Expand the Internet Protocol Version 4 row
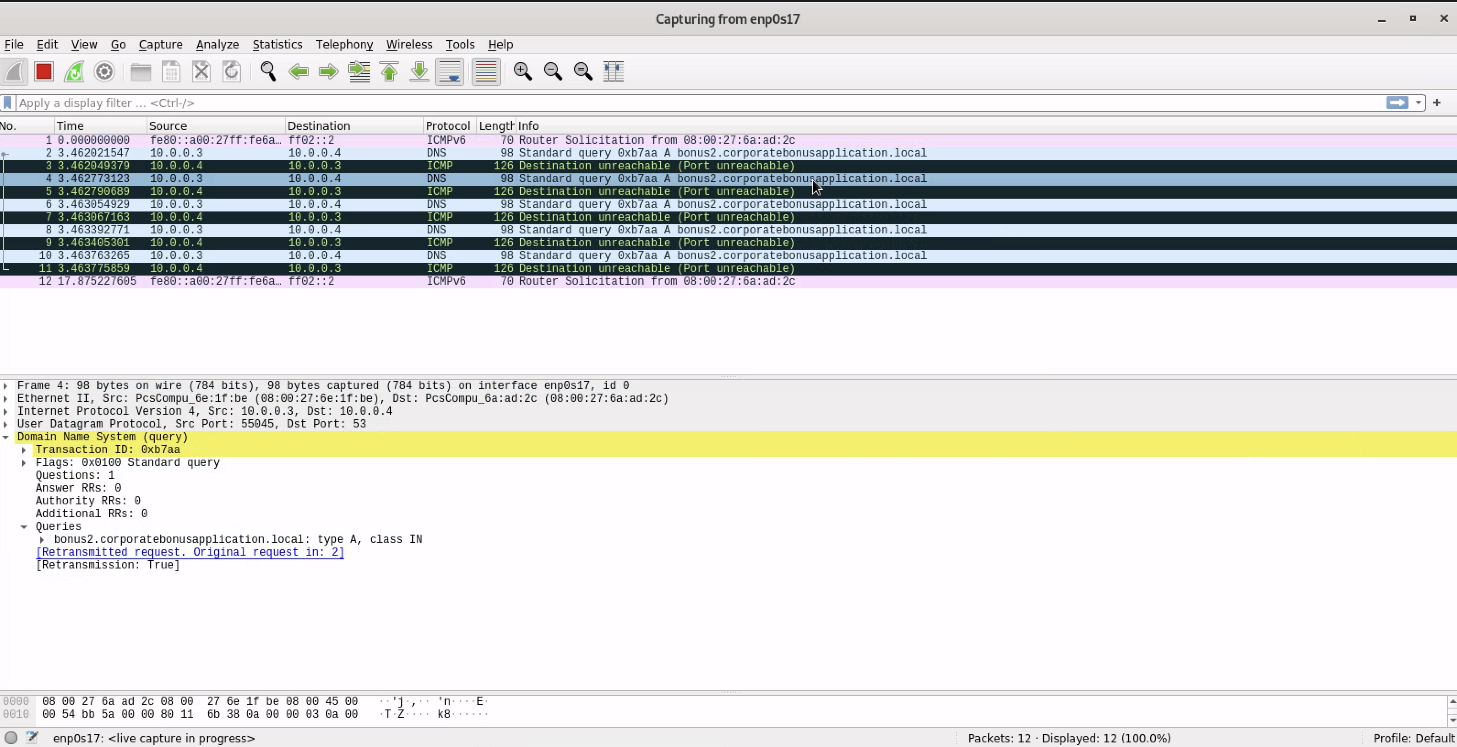This screenshot has width=1457, height=747. [x=5, y=411]
